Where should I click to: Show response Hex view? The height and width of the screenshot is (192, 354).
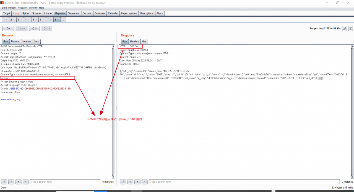coord(144,42)
